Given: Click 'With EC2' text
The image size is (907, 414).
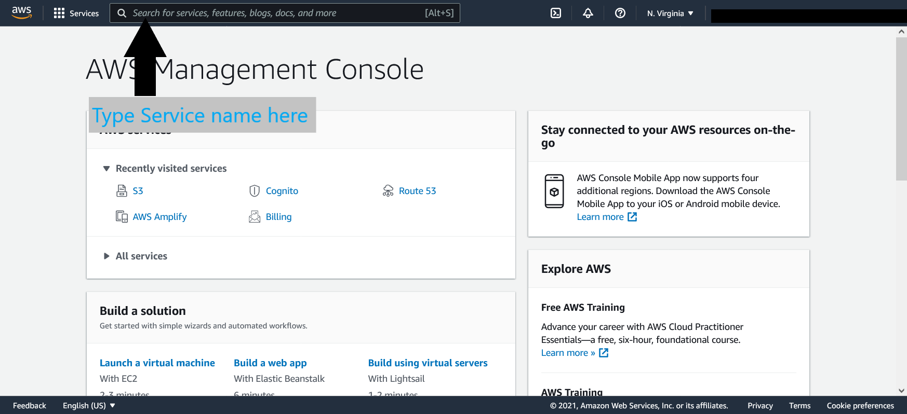Looking at the screenshot, I should coord(118,379).
